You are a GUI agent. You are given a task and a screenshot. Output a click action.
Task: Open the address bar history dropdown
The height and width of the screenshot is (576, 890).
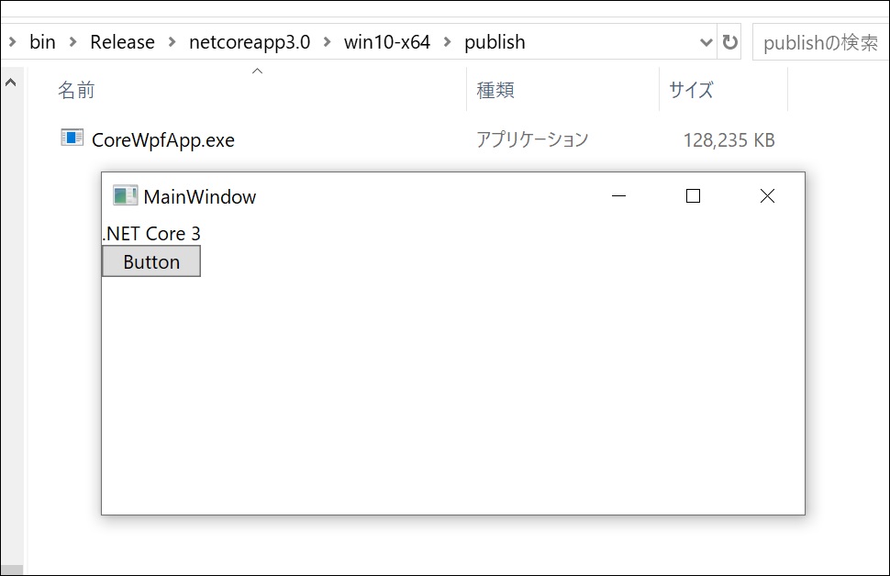(706, 42)
